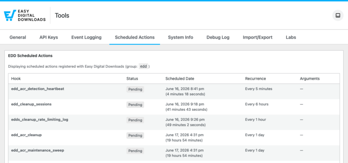Select the Scheduled Actions tab
Screen dimensions: 348x163
[x=135, y=37]
